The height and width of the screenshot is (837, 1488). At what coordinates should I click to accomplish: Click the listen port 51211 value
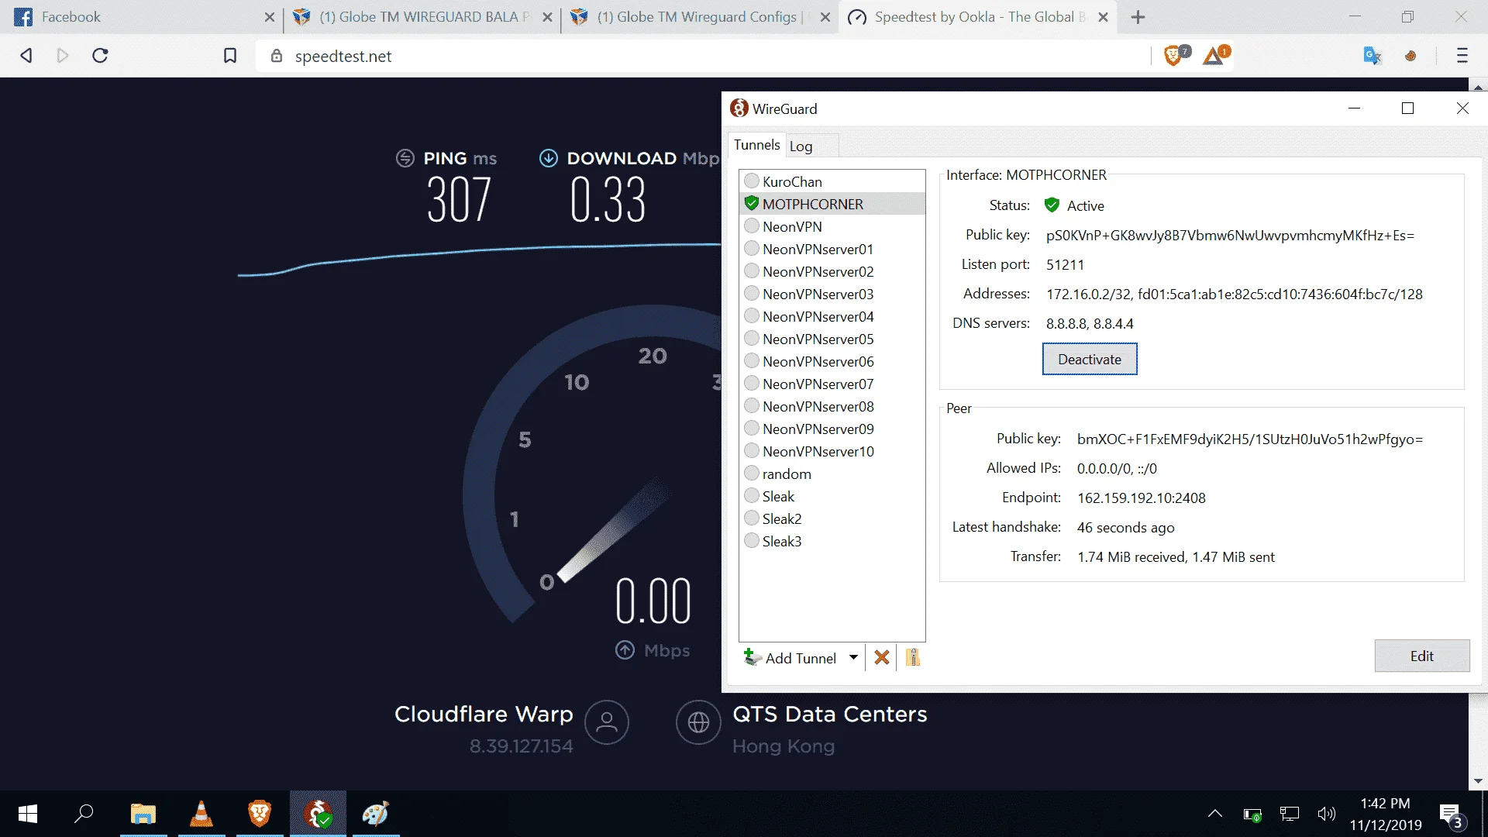(x=1065, y=264)
